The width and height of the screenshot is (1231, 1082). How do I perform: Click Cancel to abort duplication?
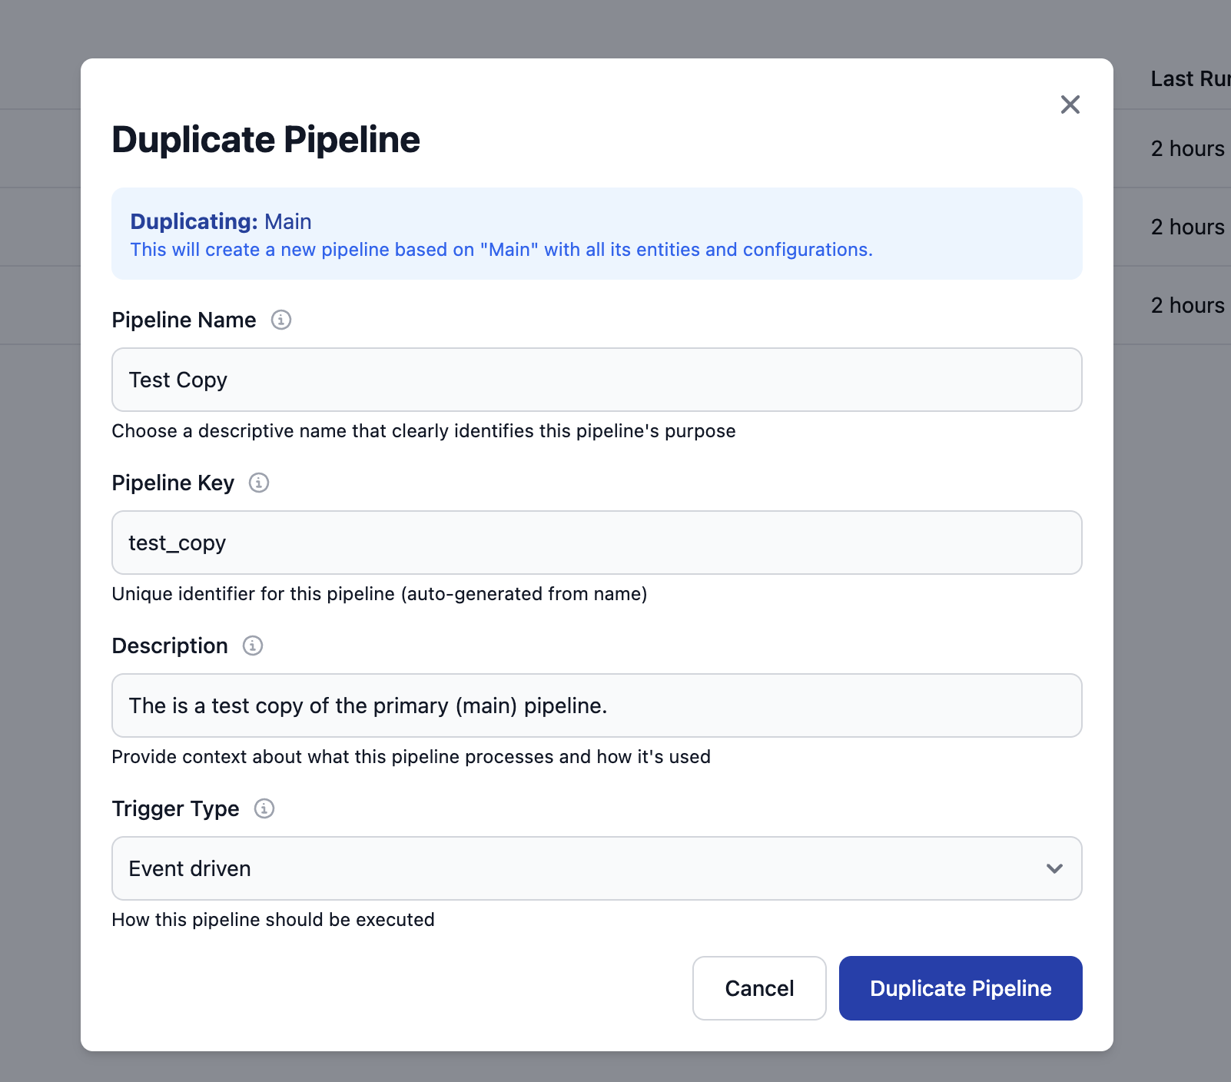[x=758, y=988]
